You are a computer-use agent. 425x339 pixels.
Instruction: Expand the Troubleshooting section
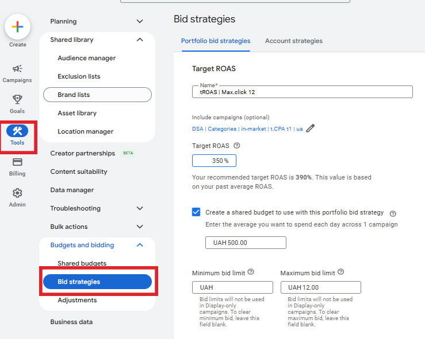[x=140, y=208]
